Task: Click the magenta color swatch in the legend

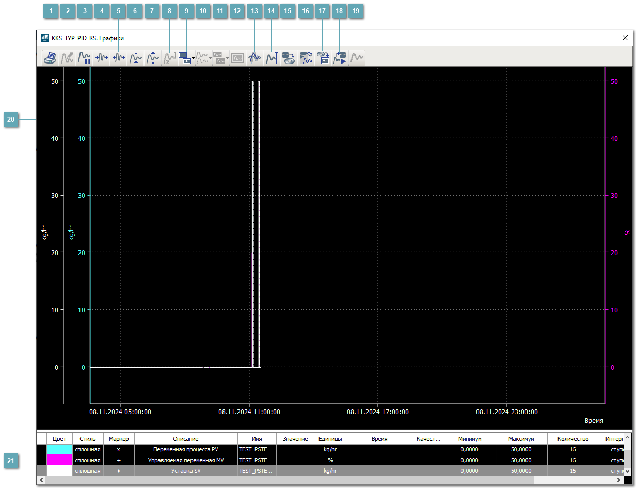Action: [x=59, y=460]
